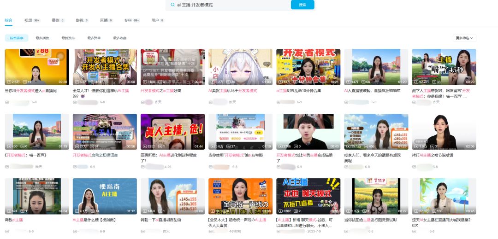
Task: Open the '开发者模式 开发AI主播合集' thumbnail
Action: pos(105,67)
